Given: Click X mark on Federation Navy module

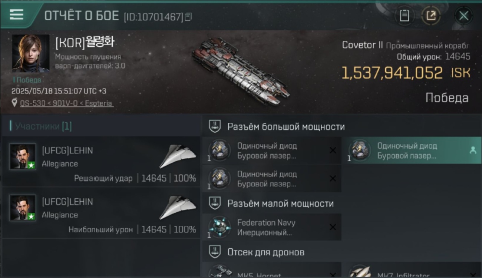Looking at the screenshot, I should 333,227.
